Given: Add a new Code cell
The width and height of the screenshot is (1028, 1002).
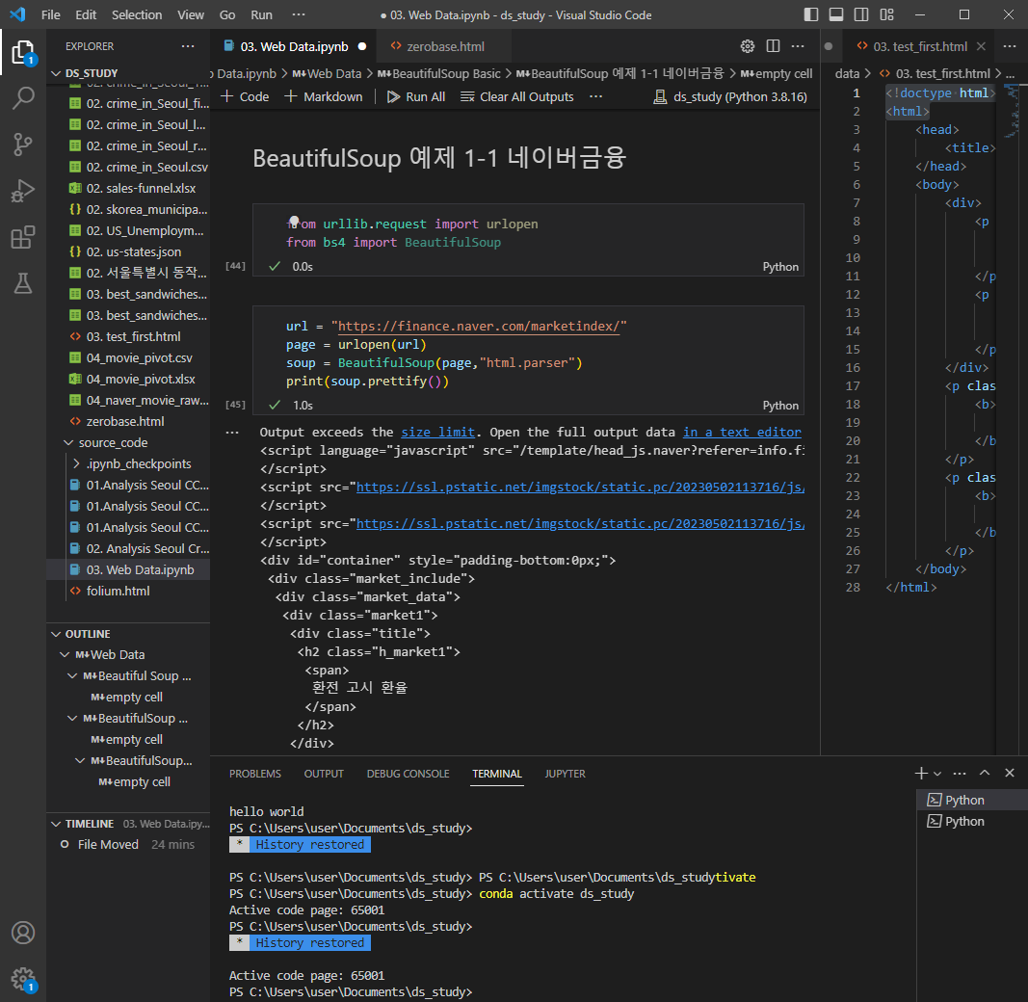Looking at the screenshot, I should click(x=245, y=96).
